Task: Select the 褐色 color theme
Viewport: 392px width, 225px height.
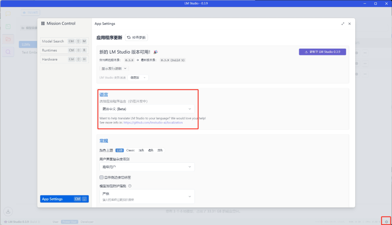Action: [x=151, y=150]
